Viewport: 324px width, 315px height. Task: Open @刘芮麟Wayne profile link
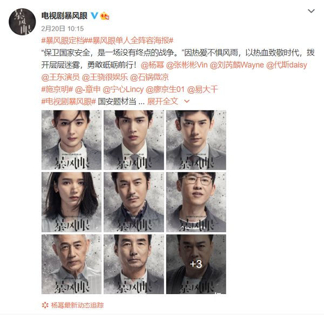tap(237, 65)
